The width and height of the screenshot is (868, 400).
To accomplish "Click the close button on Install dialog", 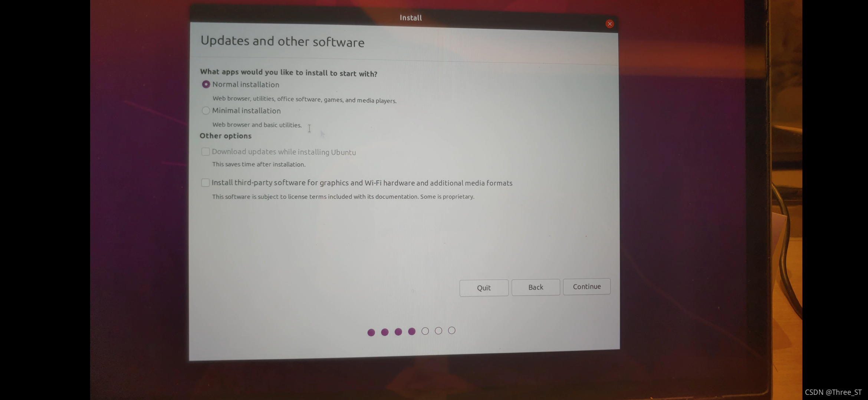I will click(609, 23).
